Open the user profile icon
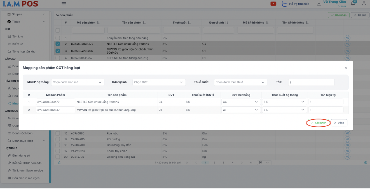 click(364, 3)
